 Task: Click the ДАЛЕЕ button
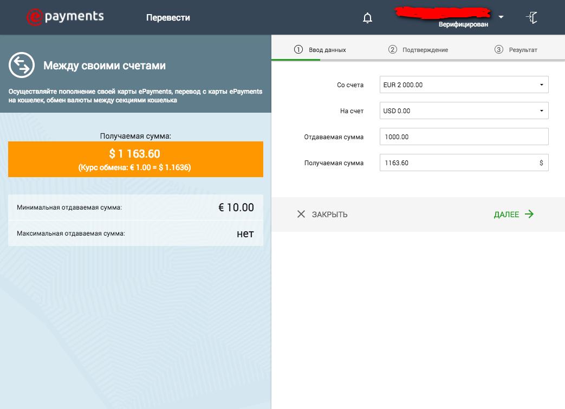[514, 215]
